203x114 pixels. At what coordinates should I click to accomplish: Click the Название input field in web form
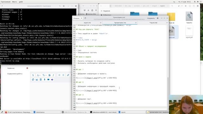point(41,68)
